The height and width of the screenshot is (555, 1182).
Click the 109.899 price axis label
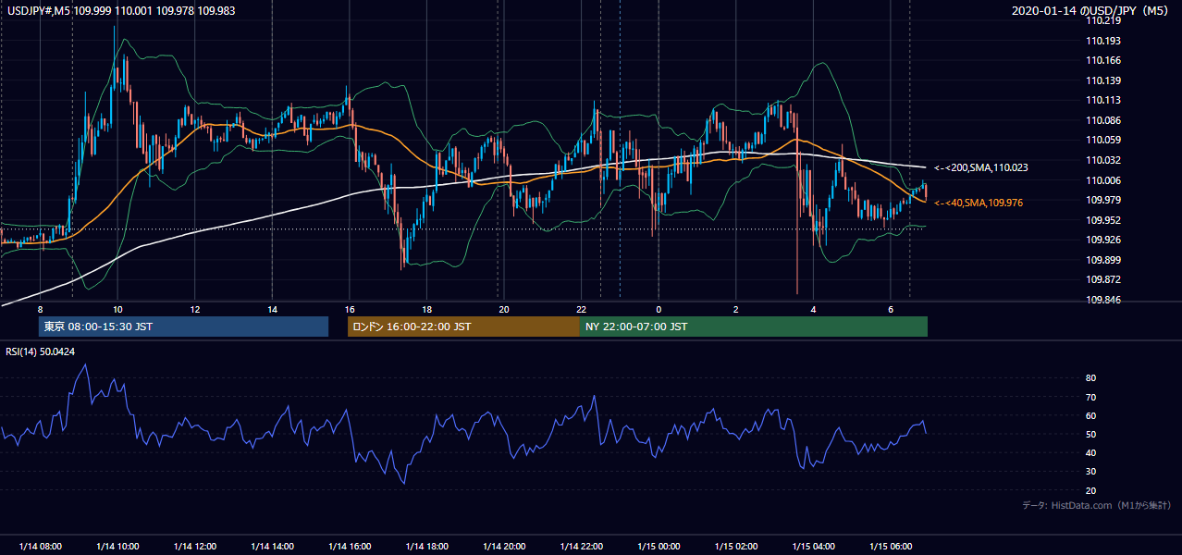[x=1103, y=261]
